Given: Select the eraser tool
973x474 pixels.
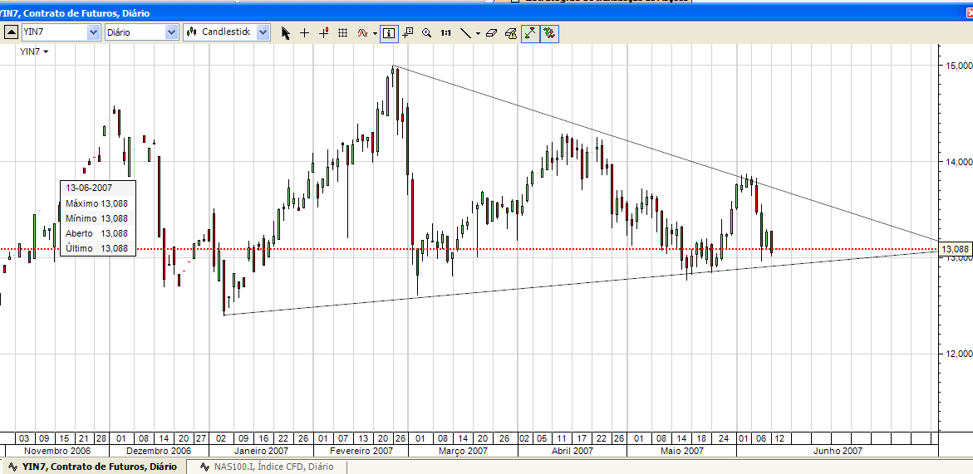Looking at the screenshot, I should pos(491,33).
